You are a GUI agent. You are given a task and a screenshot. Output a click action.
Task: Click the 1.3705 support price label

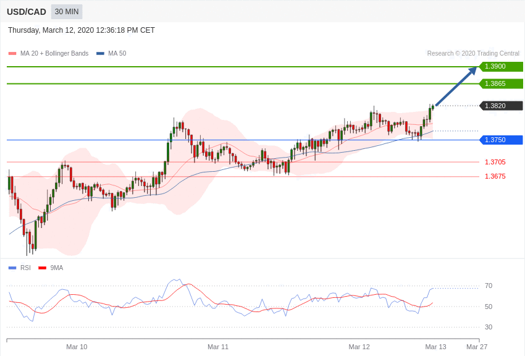[x=495, y=162]
